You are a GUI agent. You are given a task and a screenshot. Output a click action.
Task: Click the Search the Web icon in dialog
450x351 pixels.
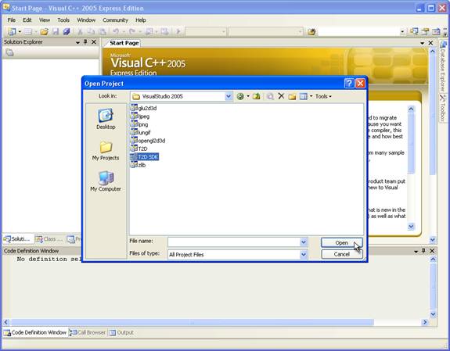tap(270, 96)
